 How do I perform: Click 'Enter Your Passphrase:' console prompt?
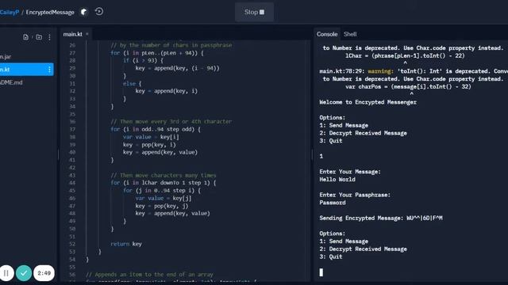355,195
